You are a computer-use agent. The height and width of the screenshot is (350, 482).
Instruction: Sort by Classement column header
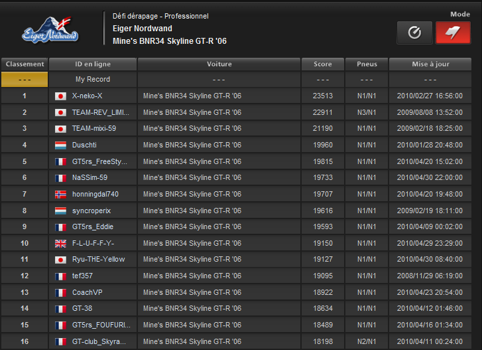(25, 64)
